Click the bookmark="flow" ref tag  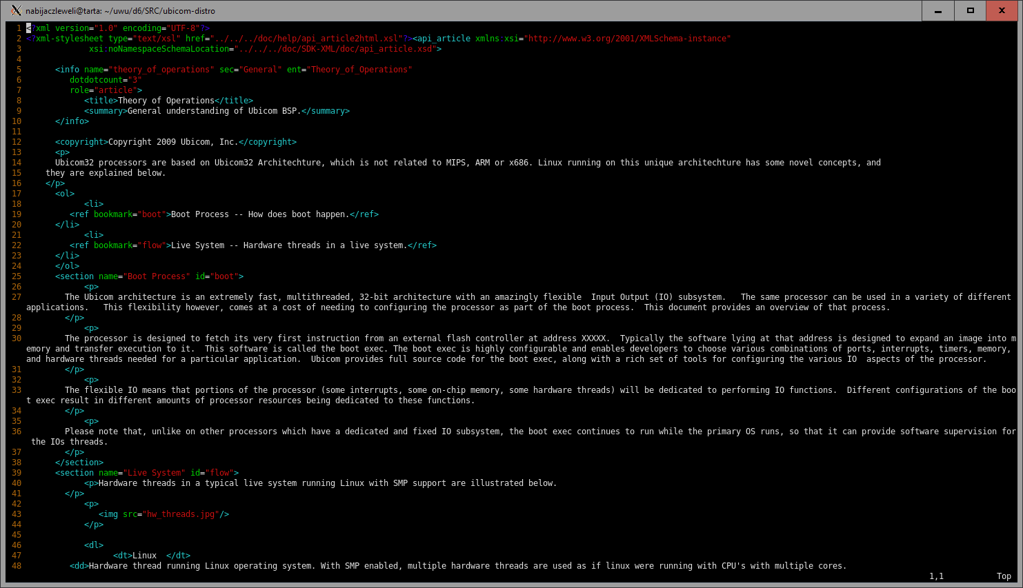pyautogui.click(x=117, y=245)
